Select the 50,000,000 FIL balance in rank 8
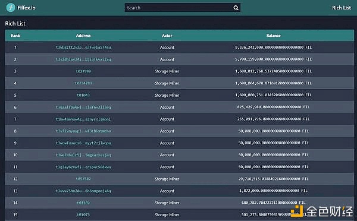The image size is (357, 221). click(274, 131)
